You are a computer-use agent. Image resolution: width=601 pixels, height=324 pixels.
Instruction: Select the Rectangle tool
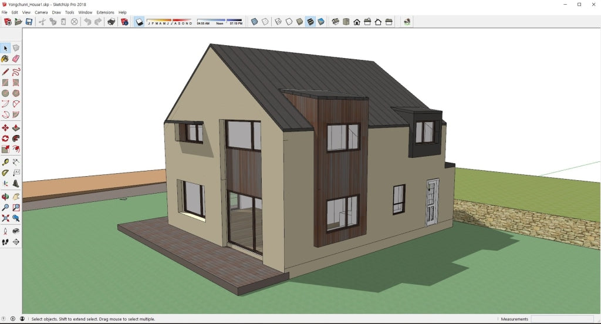[5, 82]
